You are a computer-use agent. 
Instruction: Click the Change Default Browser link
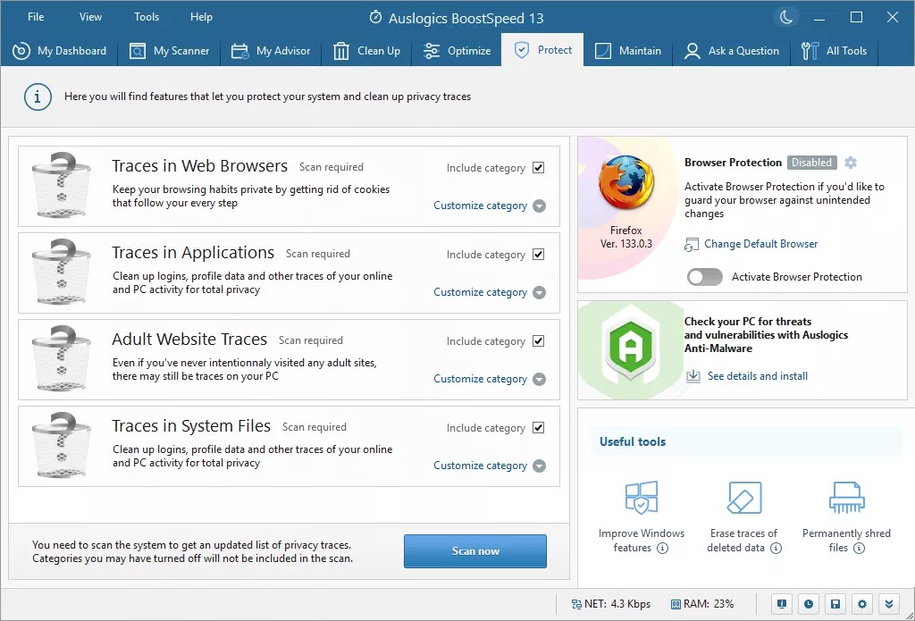[760, 244]
